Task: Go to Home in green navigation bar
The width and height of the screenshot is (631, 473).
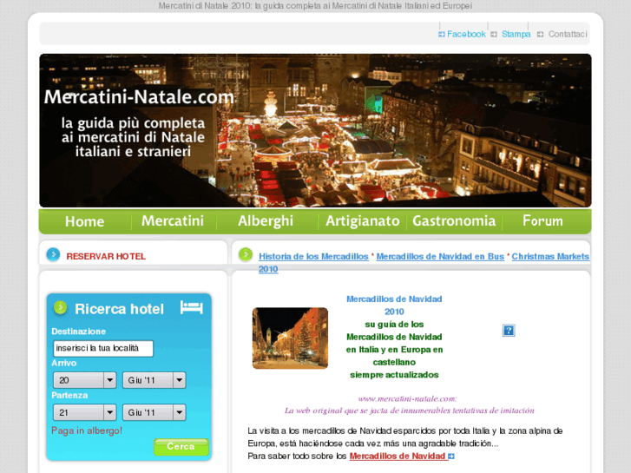Action: point(84,221)
